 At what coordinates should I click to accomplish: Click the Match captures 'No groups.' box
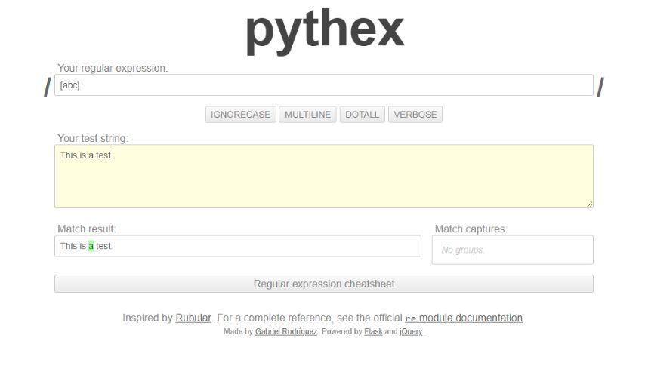click(x=512, y=250)
